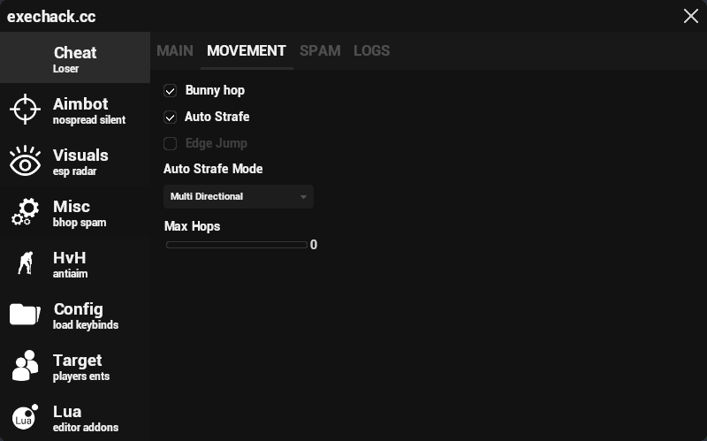Open the Auto Strafe Mode dropdown

pyautogui.click(x=238, y=196)
